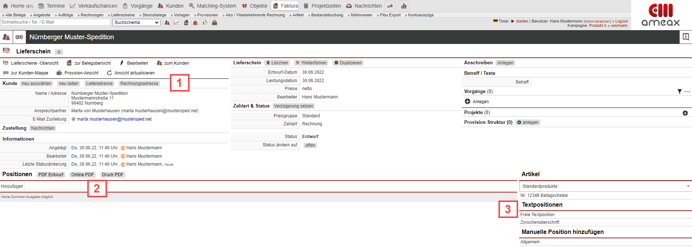The image size is (692, 247).
Task: Set status to offen
Action: (x=310, y=145)
